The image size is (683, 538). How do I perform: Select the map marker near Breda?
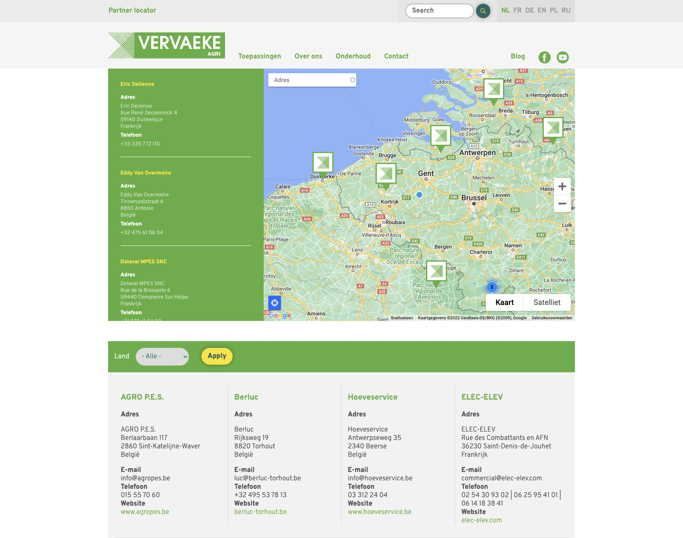coord(493,90)
